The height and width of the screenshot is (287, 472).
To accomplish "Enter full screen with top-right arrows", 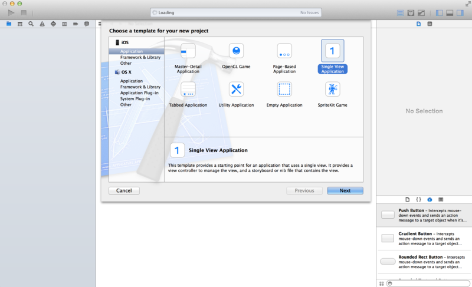I will 468,4.
